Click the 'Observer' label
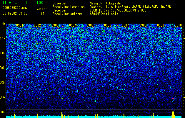Viewport: 185px width, 118px height. (x=60, y=3)
